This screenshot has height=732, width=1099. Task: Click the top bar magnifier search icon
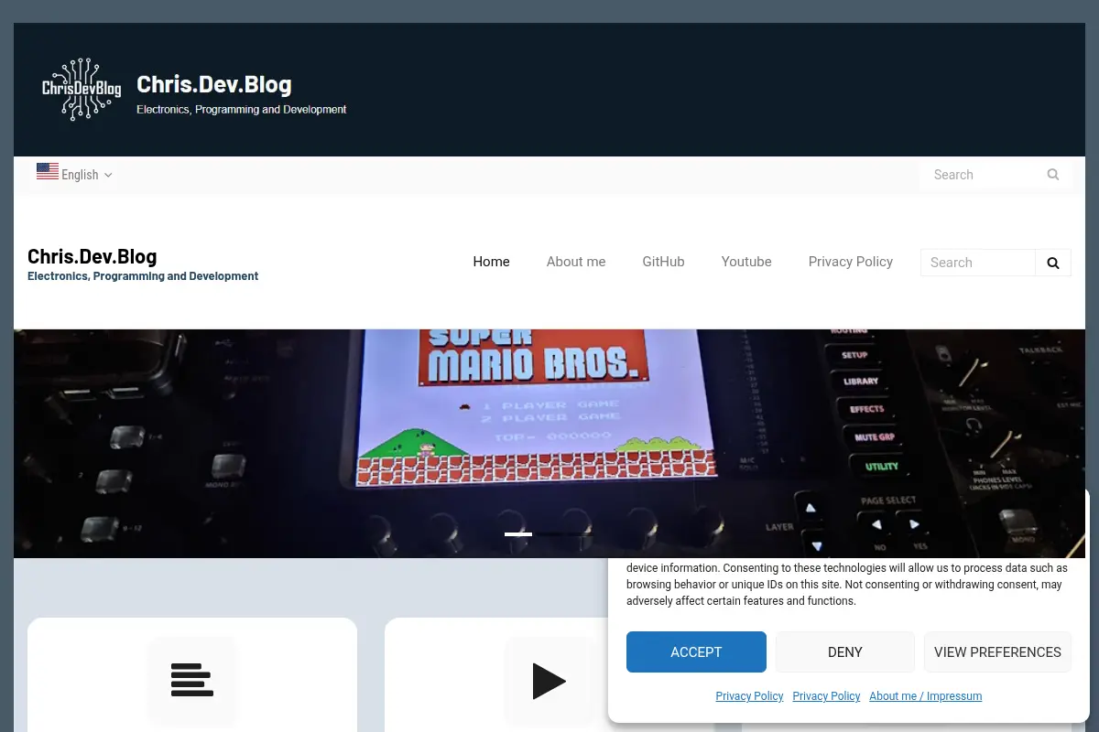click(1053, 175)
